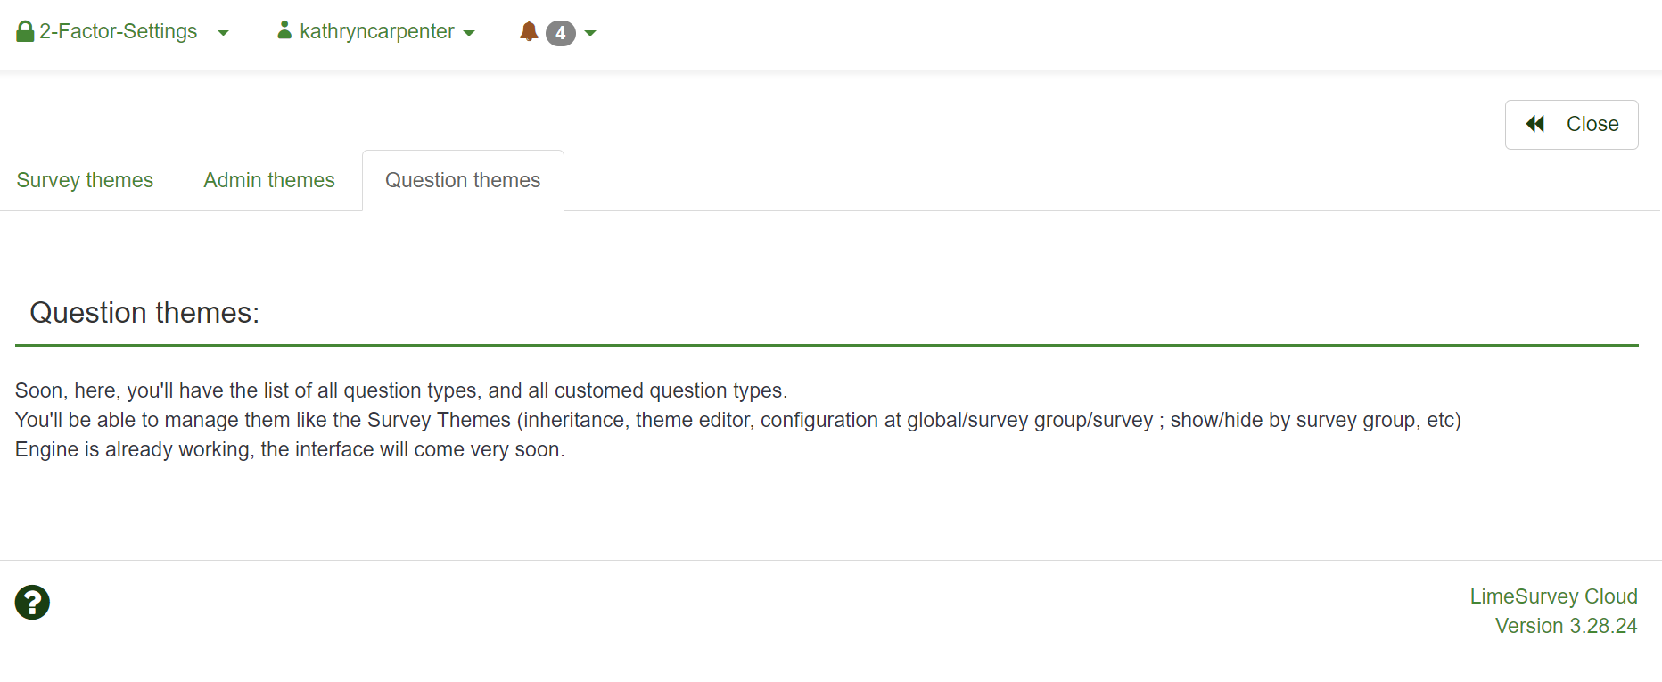Expand the caret next to kathryncarpenter
Viewport: 1662px width, 682px height.
[469, 33]
